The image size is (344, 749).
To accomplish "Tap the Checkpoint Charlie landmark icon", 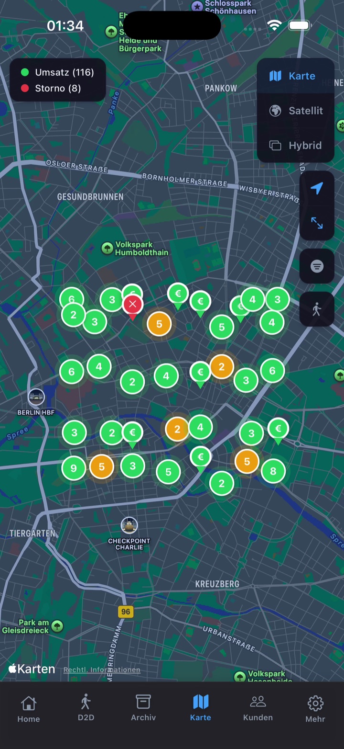I will (129, 526).
